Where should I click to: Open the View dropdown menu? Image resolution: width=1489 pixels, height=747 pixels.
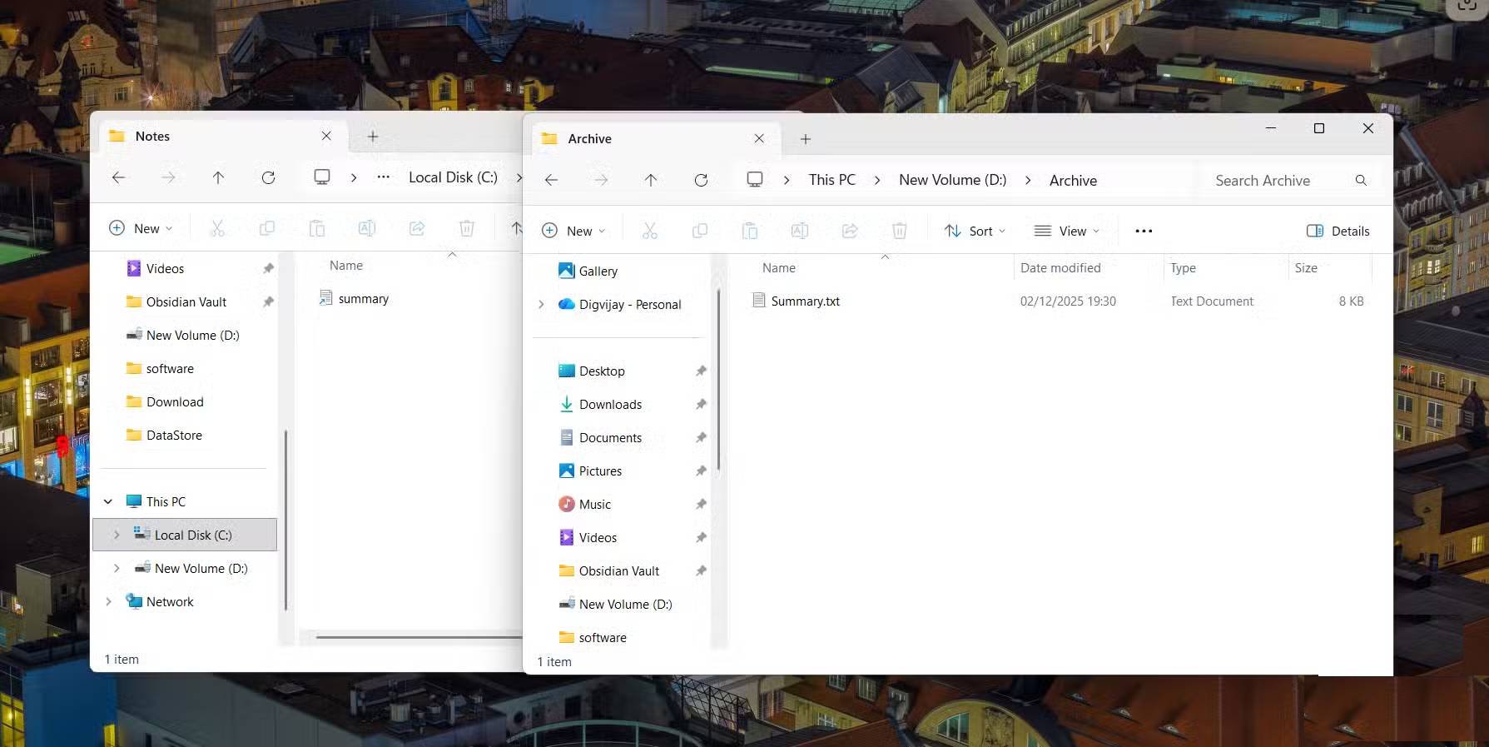tap(1066, 231)
